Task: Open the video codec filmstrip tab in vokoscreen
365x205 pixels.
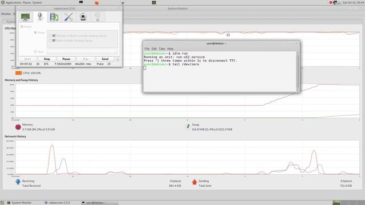Action: [x=54, y=17]
